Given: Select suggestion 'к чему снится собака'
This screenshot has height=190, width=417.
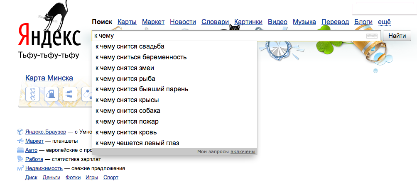Looking at the screenshot, I should click(174, 111).
